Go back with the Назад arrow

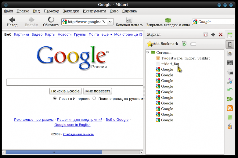[x=12, y=22]
